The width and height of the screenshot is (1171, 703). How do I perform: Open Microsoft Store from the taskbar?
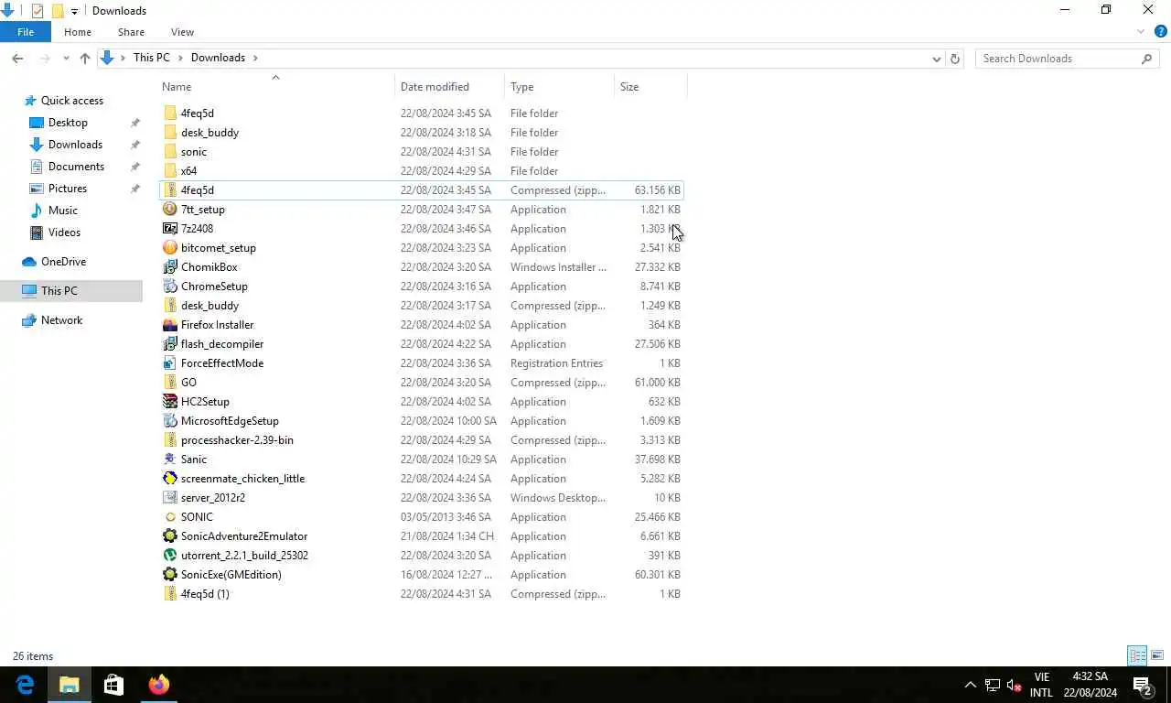(x=113, y=685)
